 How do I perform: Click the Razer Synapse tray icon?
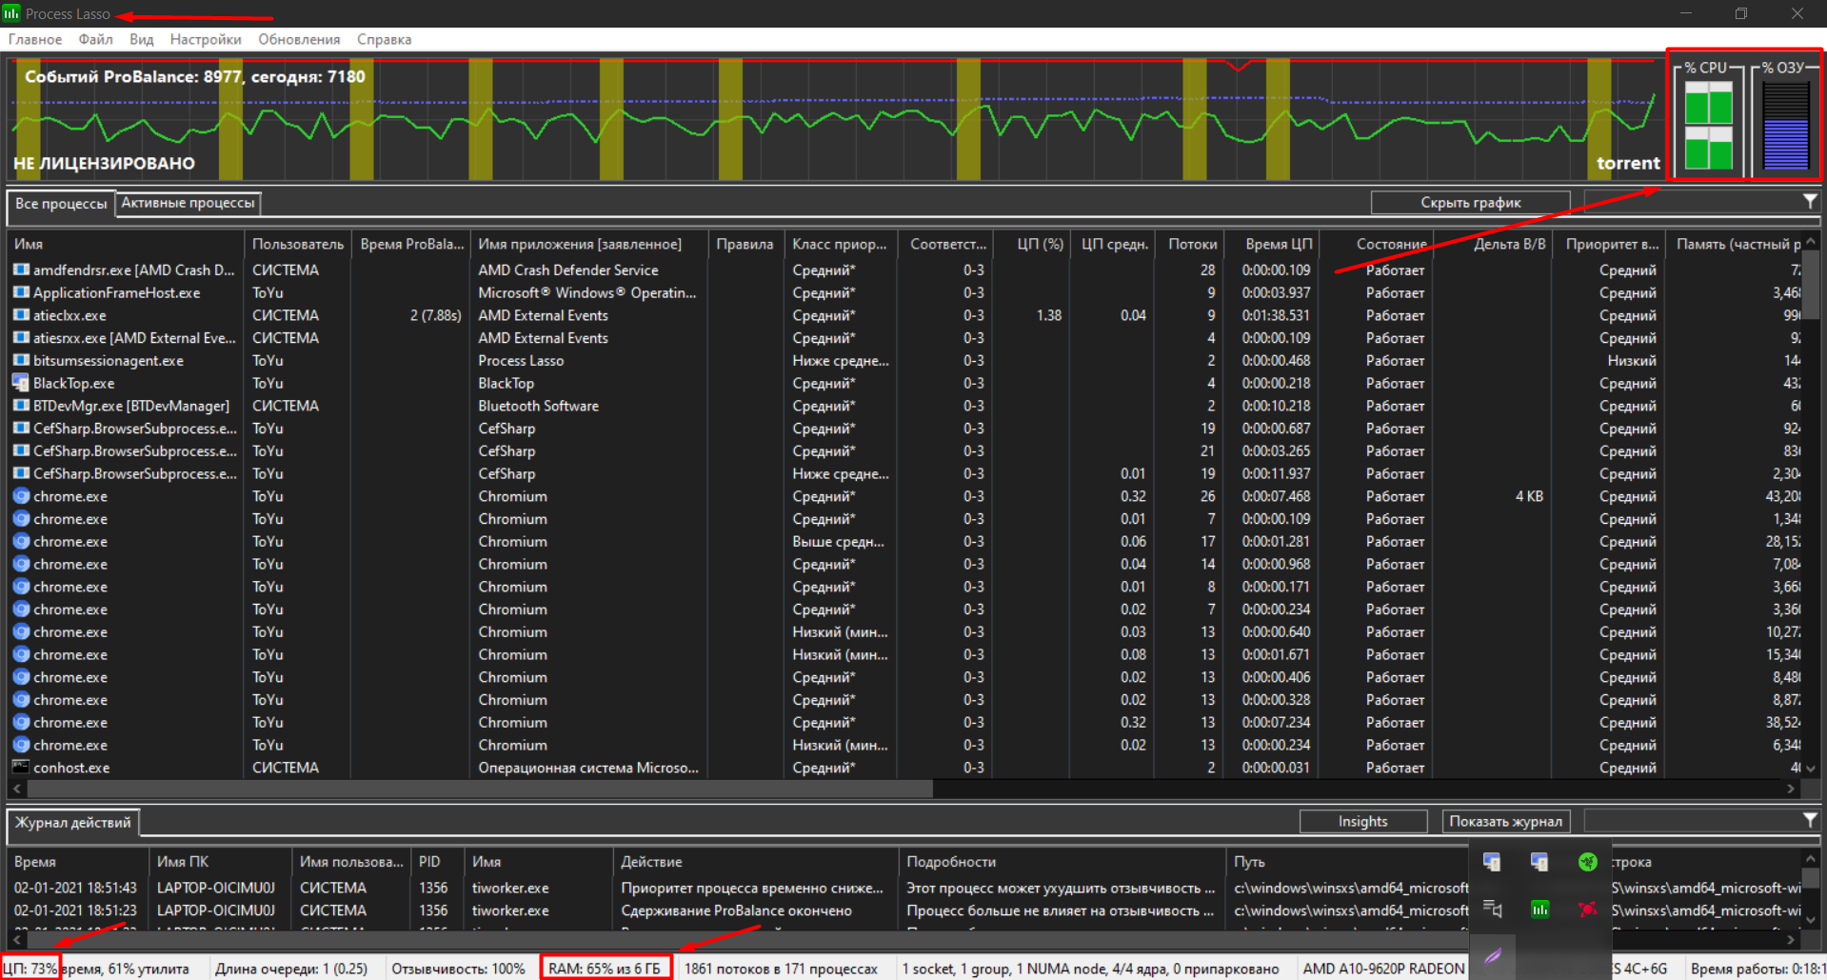pos(1587,862)
